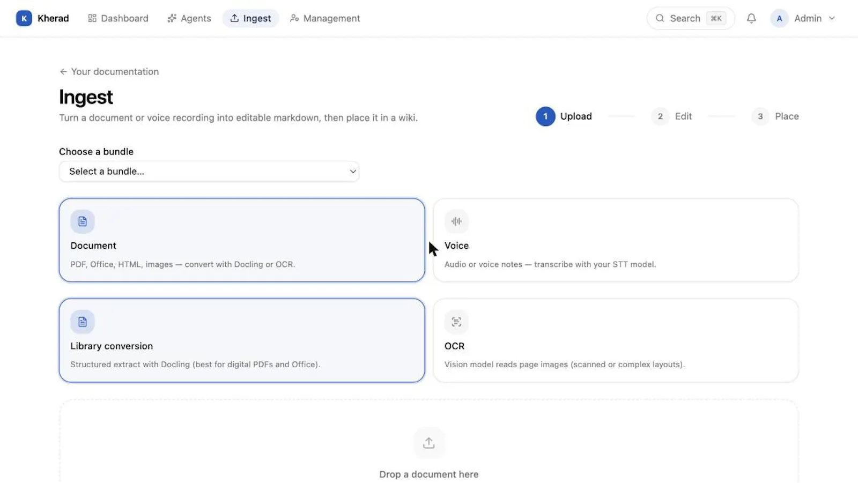Click the upload icon in drop zone
The height and width of the screenshot is (483, 858).
[429, 443]
